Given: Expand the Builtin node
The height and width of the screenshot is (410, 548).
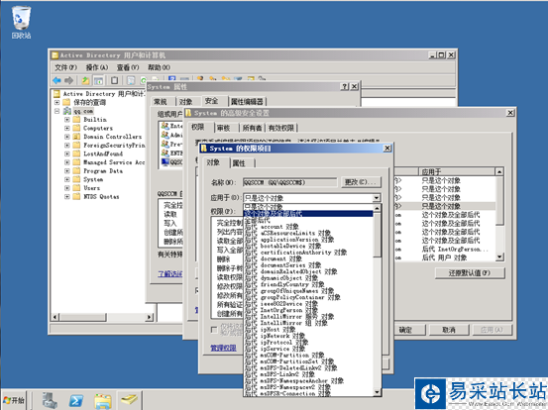Looking at the screenshot, I should (66, 120).
